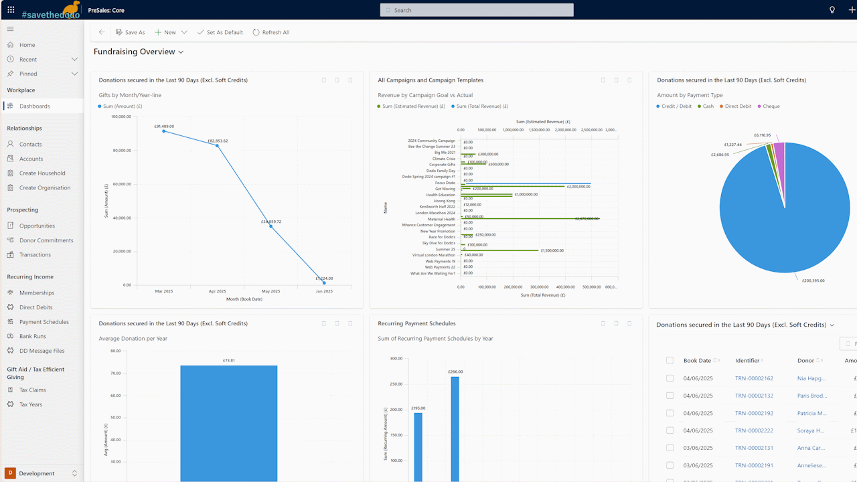Click the Sum (Estimated Revenue) legend swatch
Screen dimensions: 857x482
[x=380, y=106]
